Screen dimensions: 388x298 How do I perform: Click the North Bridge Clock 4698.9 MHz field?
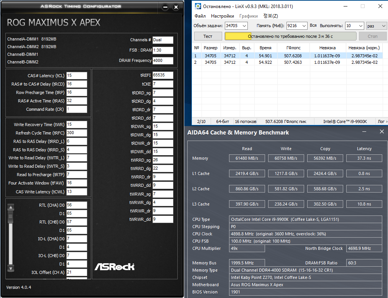coord(364,248)
